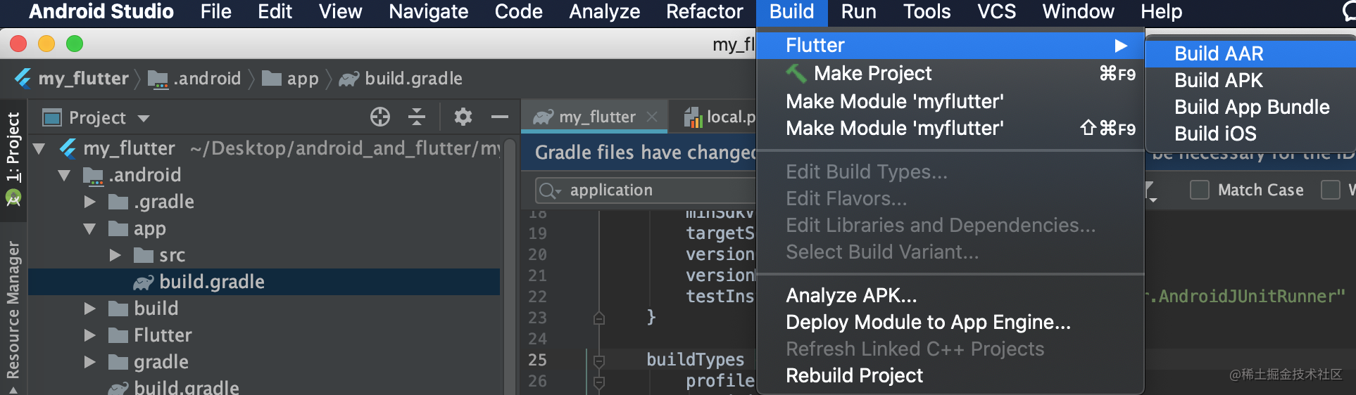Choose Deploy Module to App Engine...
Image resolution: width=1356 pixels, height=395 pixels.
tap(950, 323)
